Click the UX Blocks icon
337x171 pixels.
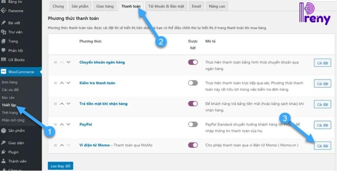coord(3,60)
